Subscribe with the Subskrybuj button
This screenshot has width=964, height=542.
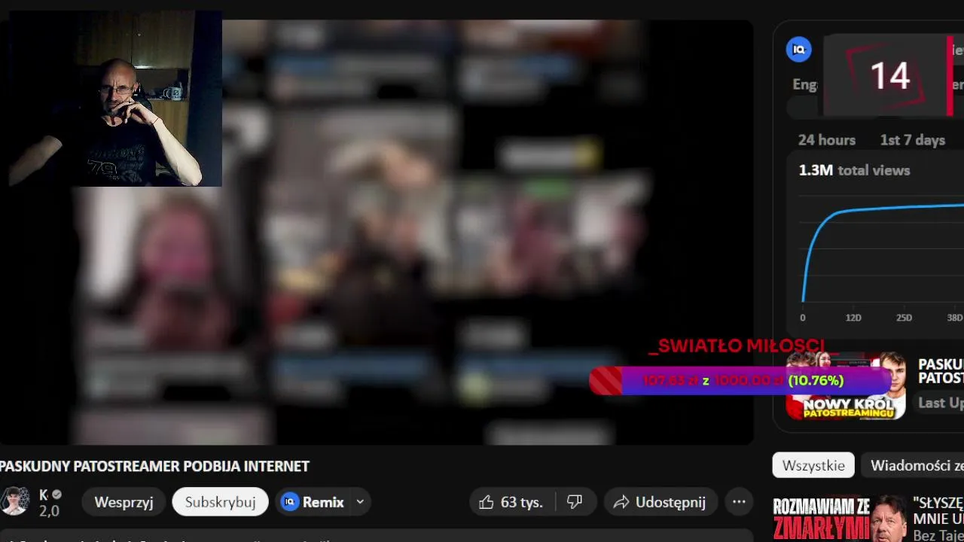221,502
